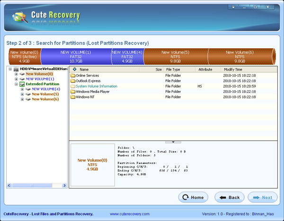Select NEW VOLUME(4) in the tree

coord(46,89)
